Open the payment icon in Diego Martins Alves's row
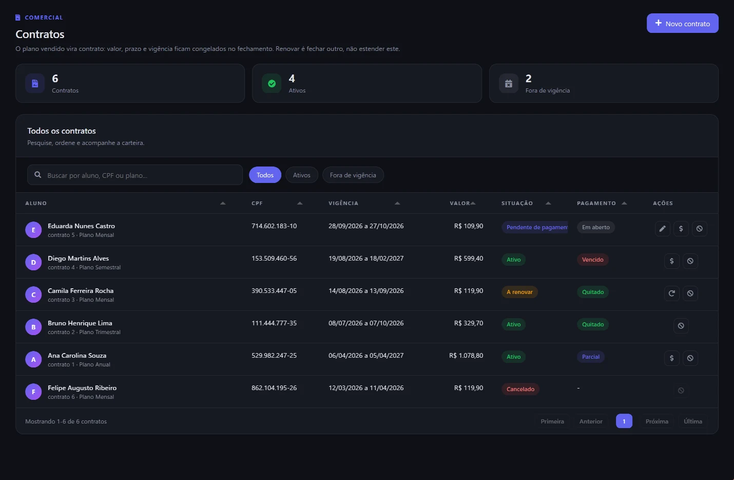This screenshot has width=734, height=480. (x=672, y=261)
